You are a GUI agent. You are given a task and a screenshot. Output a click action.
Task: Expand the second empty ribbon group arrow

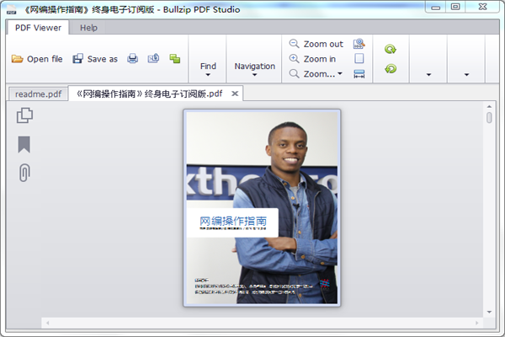[x=466, y=75]
